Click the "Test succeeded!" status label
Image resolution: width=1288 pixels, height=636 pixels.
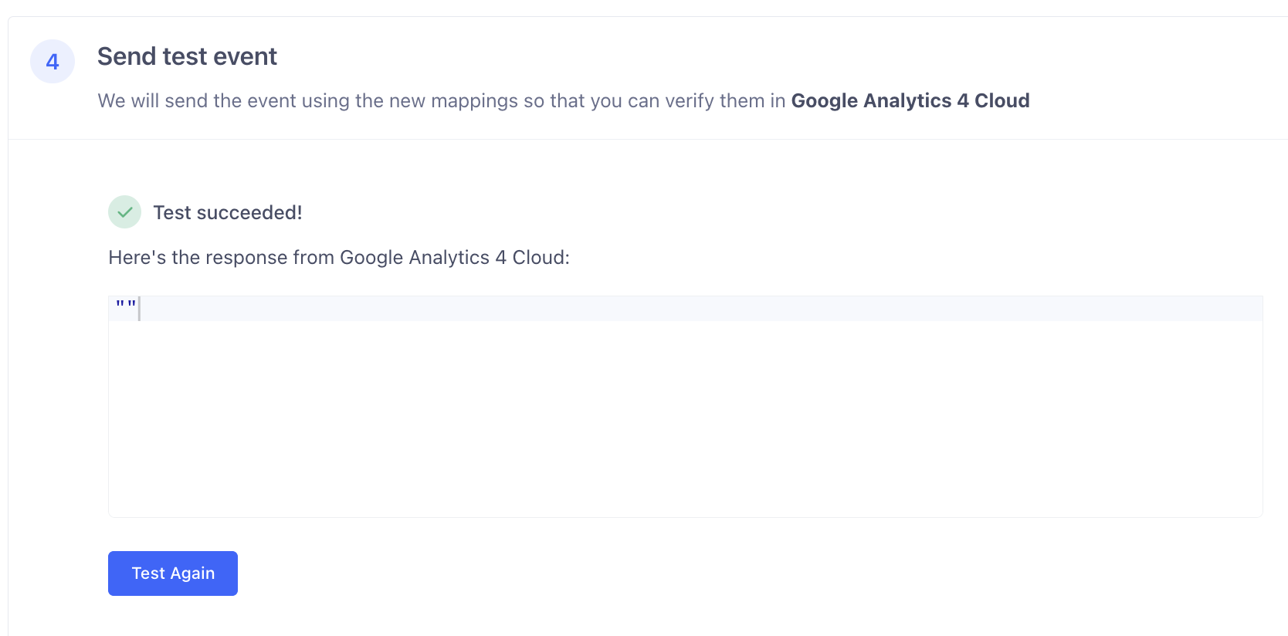tap(228, 212)
